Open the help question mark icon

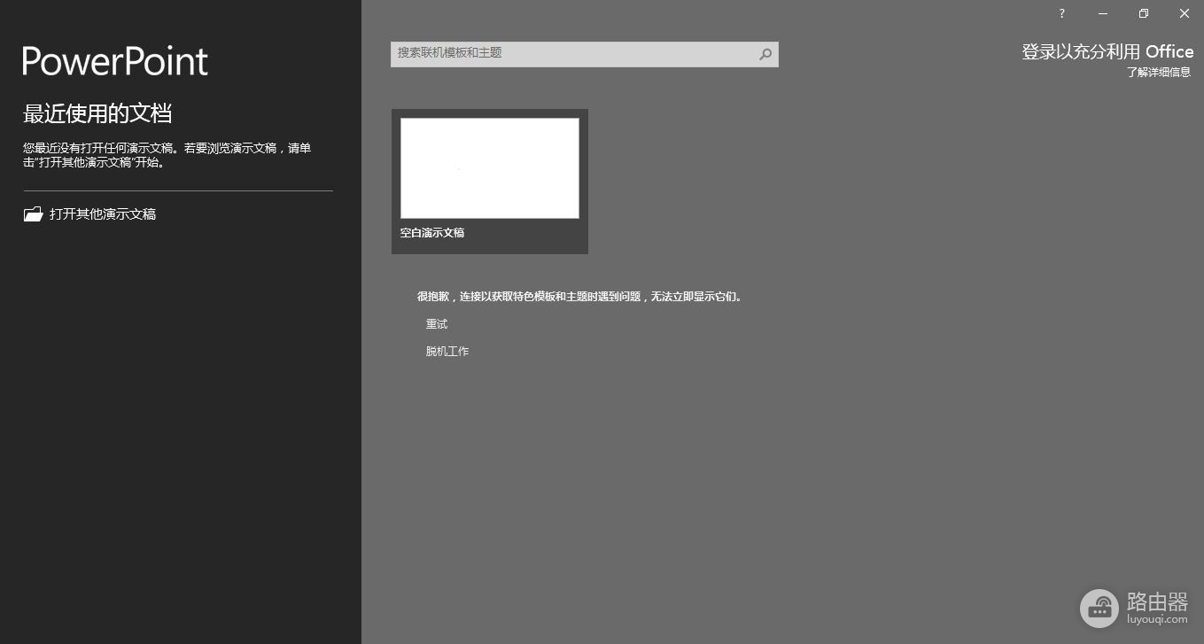pyautogui.click(x=1061, y=13)
